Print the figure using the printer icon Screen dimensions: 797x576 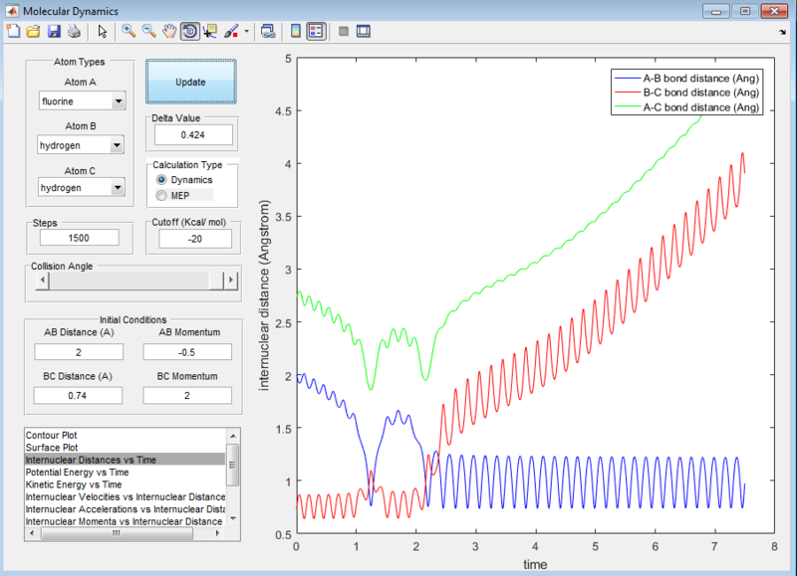[x=74, y=32]
